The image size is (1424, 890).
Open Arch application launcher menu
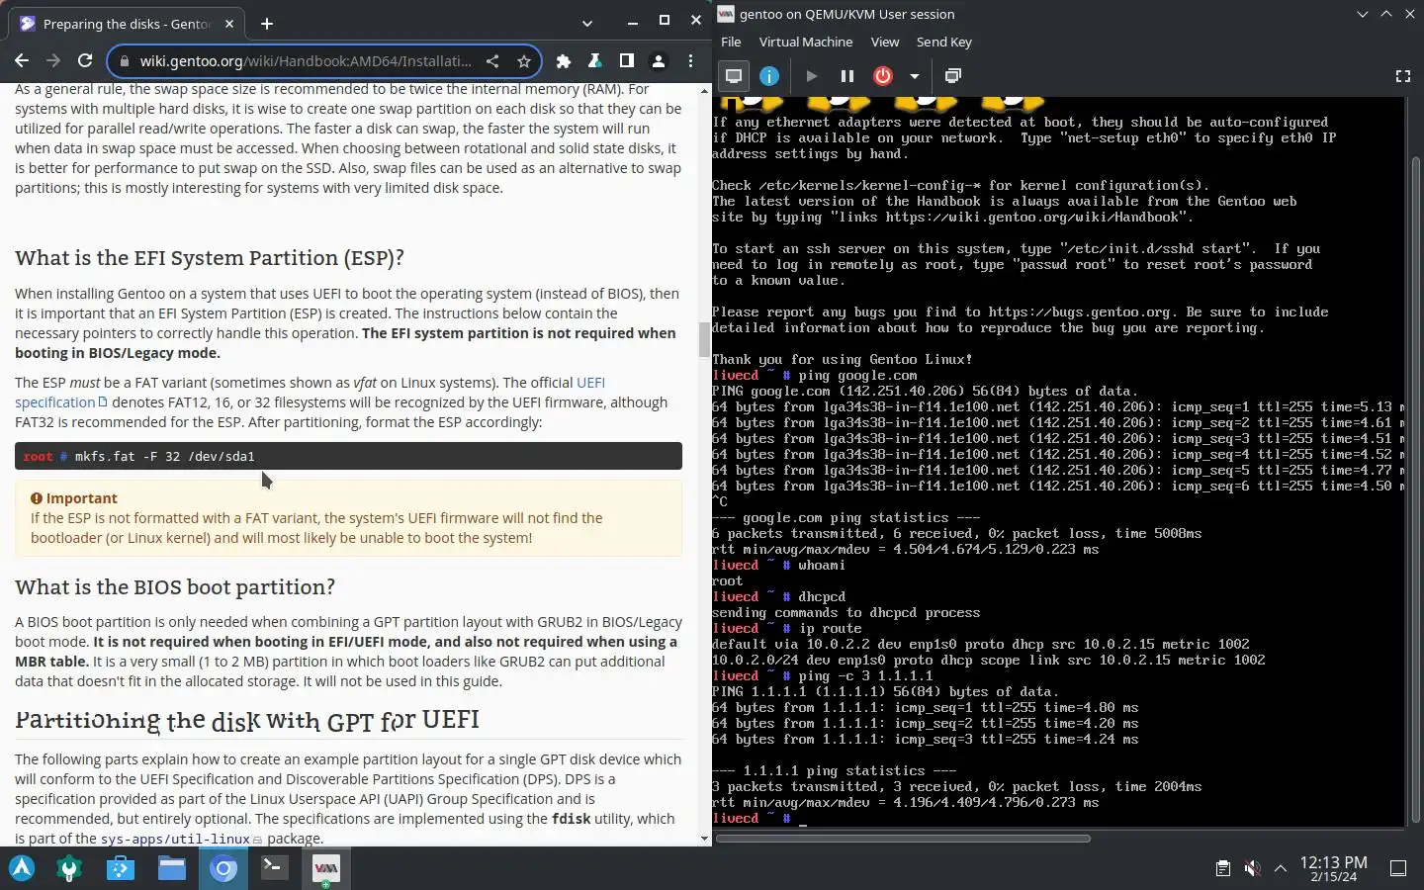pyautogui.click(x=22, y=868)
